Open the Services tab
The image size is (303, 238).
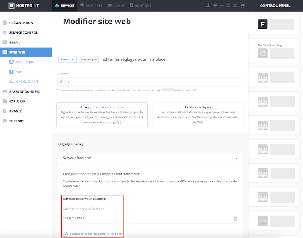[x=65, y=6]
